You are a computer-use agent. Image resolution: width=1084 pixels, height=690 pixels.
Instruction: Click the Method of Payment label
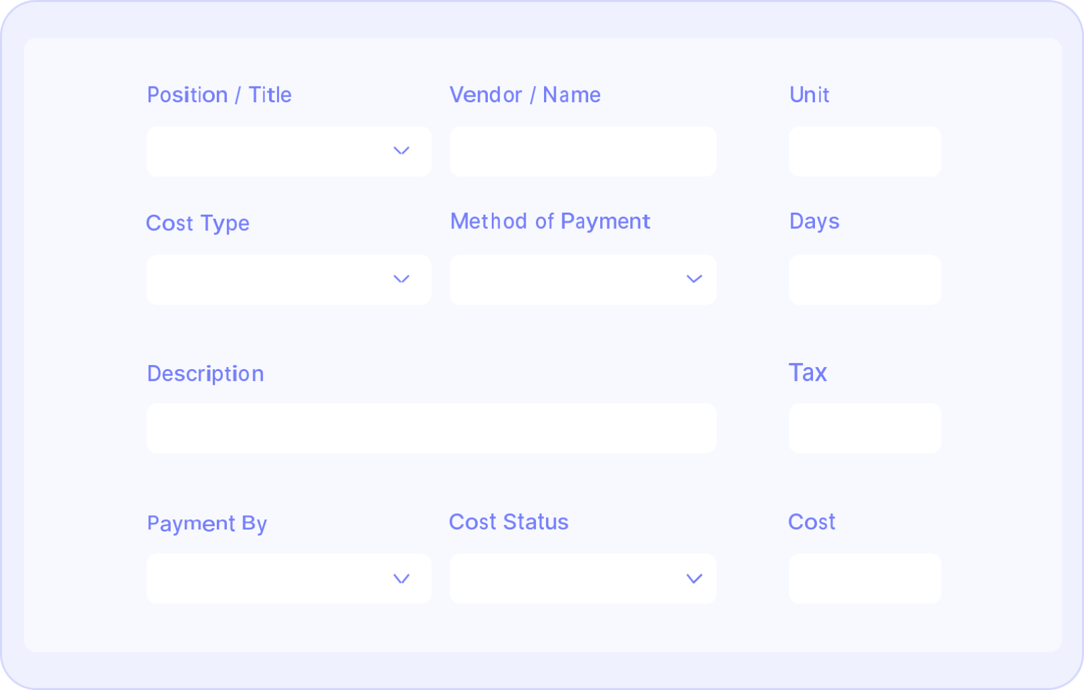(x=550, y=221)
